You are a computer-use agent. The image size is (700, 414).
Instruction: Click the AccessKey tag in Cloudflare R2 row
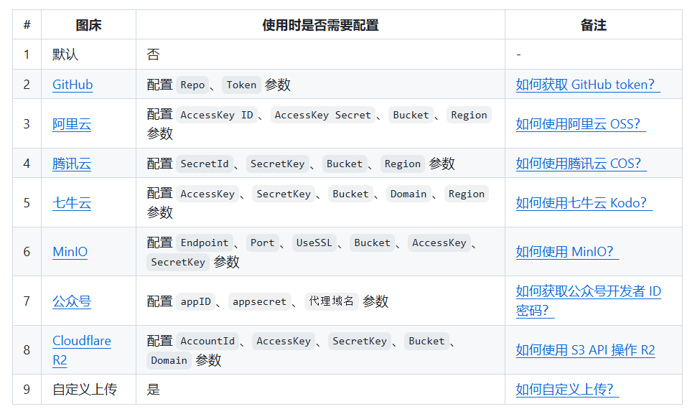click(284, 342)
